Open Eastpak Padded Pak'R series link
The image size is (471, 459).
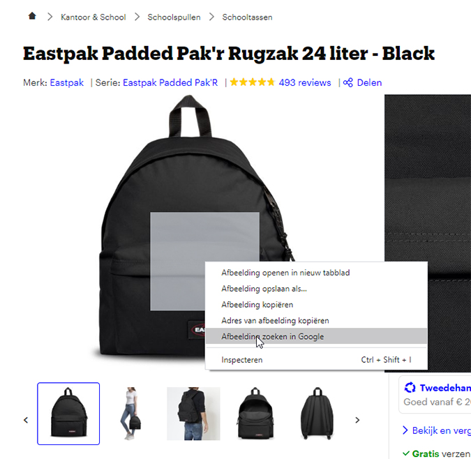[x=170, y=82]
